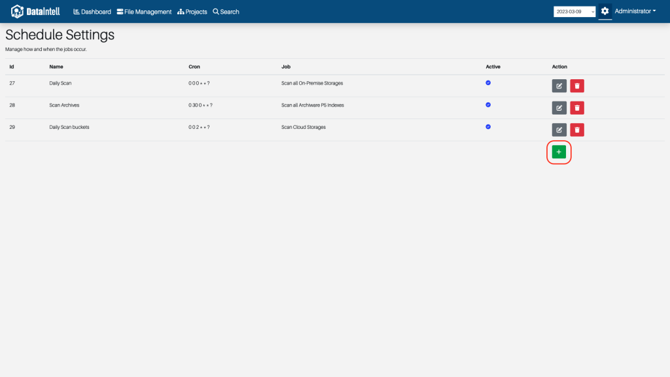Click the Job column header

tap(286, 67)
